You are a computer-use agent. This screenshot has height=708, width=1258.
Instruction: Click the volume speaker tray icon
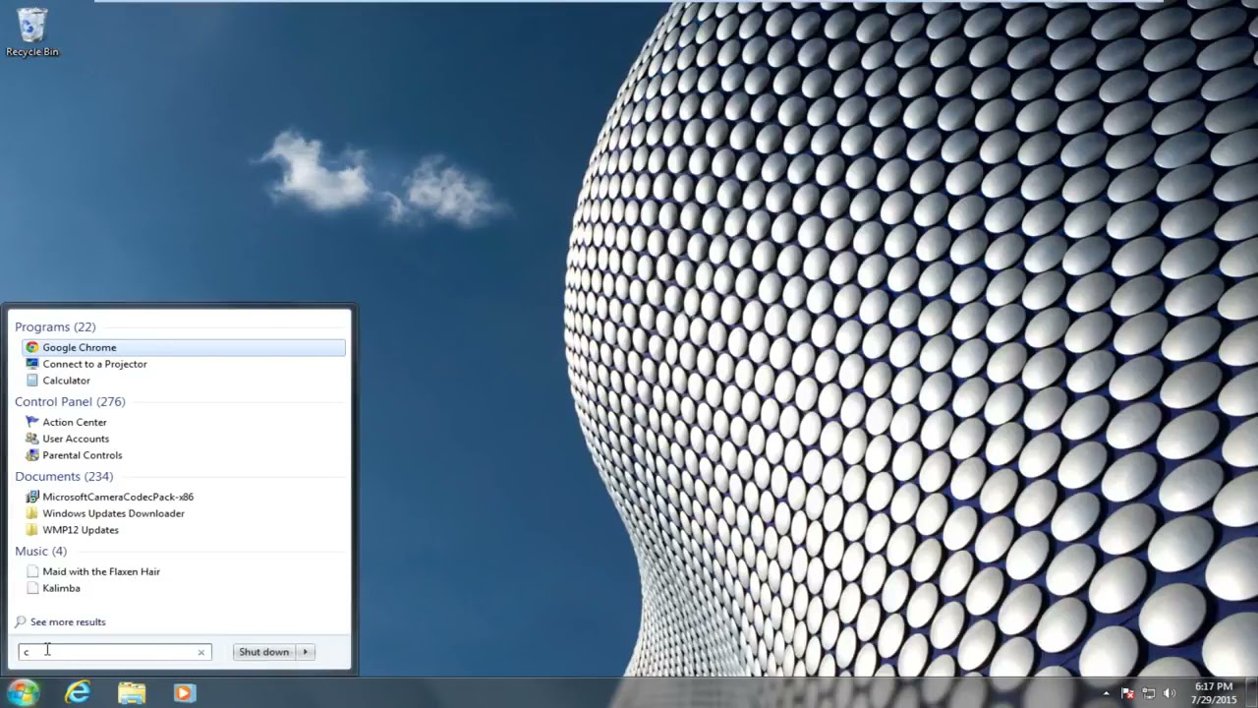click(x=1170, y=693)
